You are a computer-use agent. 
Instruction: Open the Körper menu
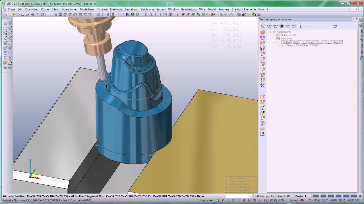pyautogui.click(x=45, y=9)
